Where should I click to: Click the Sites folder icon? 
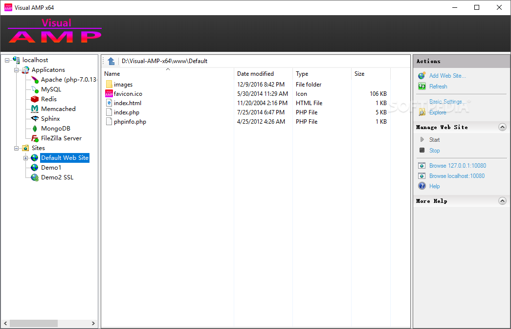tap(25, 148)
